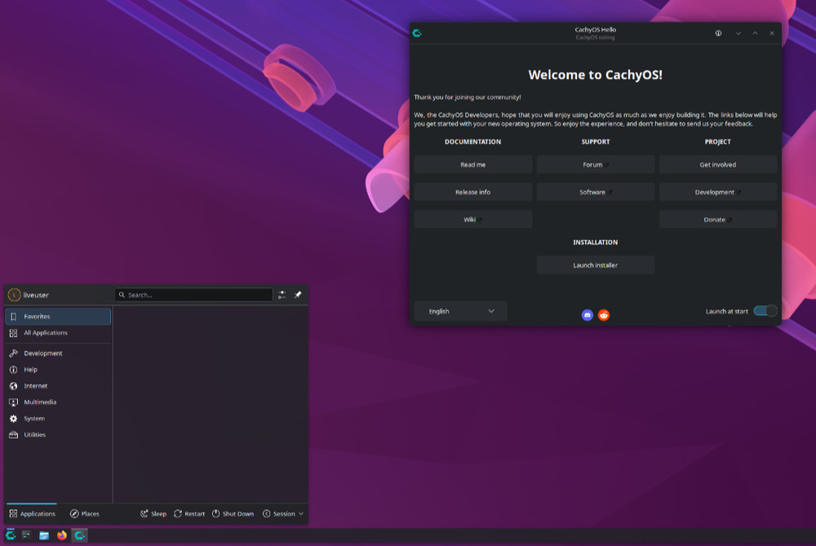Open the English language dropdown
The image size is (816, 546).
459,311
